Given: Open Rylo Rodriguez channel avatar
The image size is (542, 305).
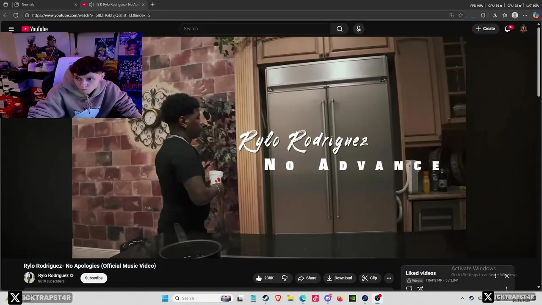Looking at the screenshot, I should (x=29, y=278).
